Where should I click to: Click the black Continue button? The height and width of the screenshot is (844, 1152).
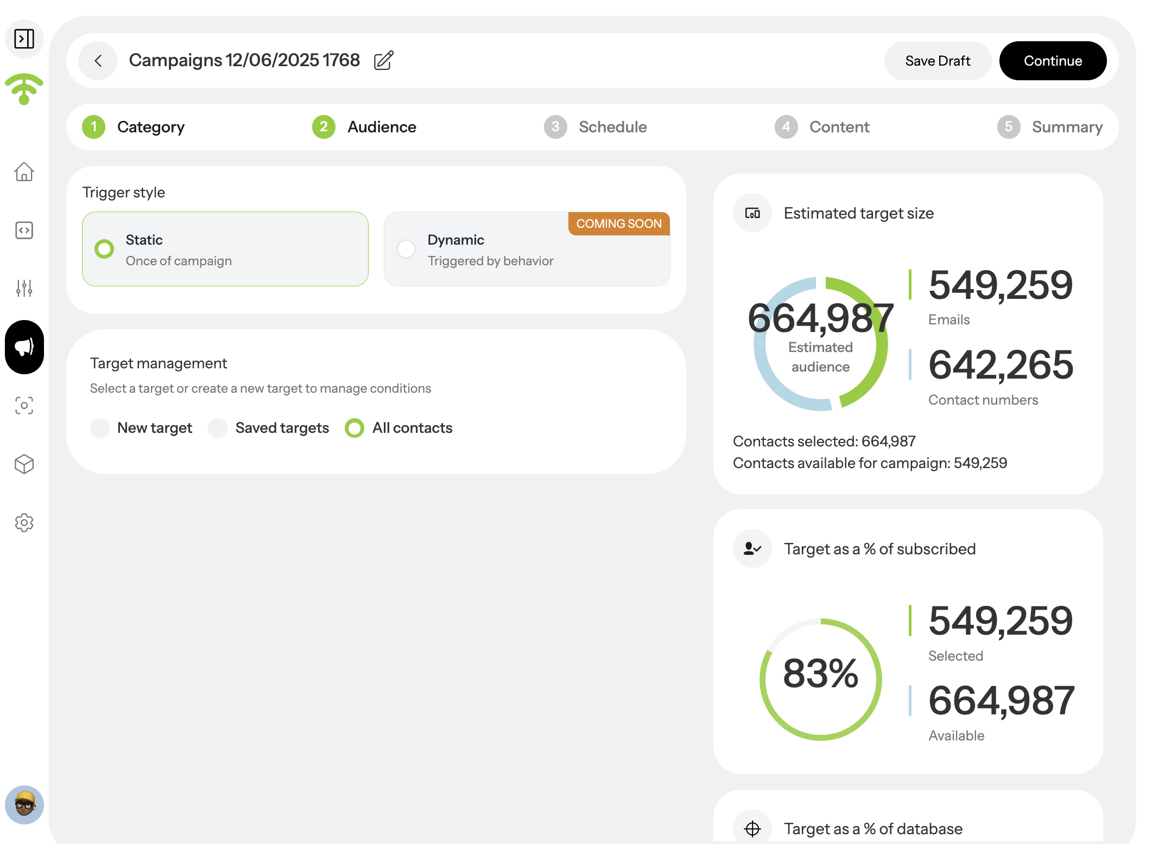pyautogui.click(x=1053, y=61)
